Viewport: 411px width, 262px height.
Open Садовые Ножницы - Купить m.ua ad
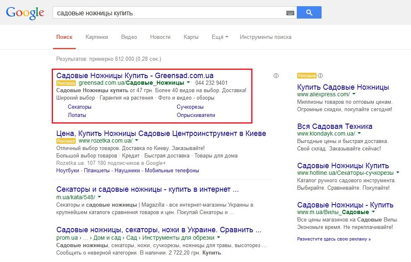click(345, 205)
